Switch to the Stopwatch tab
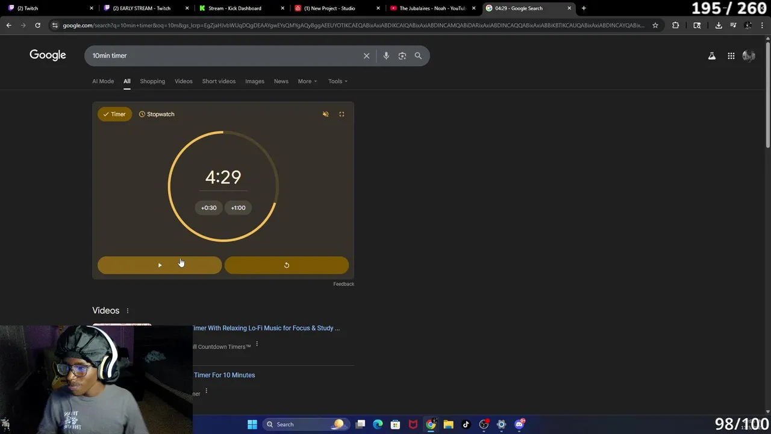771x434 pixels. (x=157, y=114)
